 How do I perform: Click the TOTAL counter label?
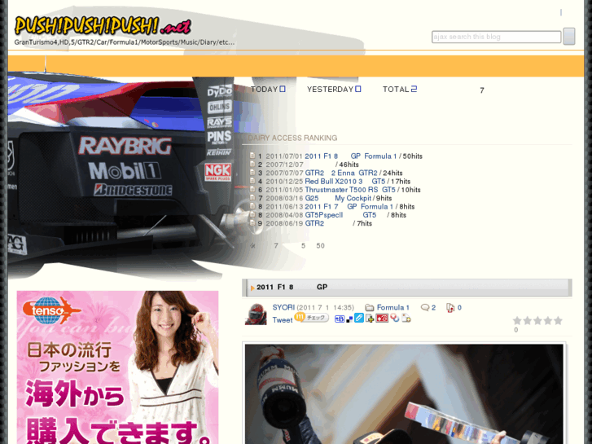click(x=396, y=89)
